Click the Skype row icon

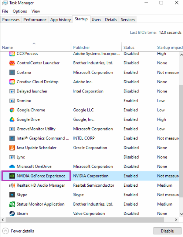pyautogui.click(x=12, y=195)
